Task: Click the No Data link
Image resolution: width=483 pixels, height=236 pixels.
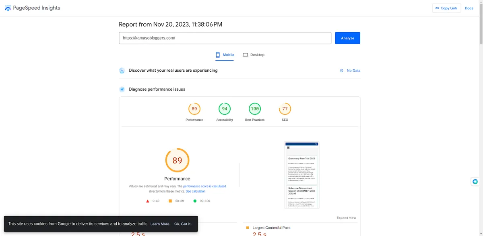Action: [x=353, y=70]
